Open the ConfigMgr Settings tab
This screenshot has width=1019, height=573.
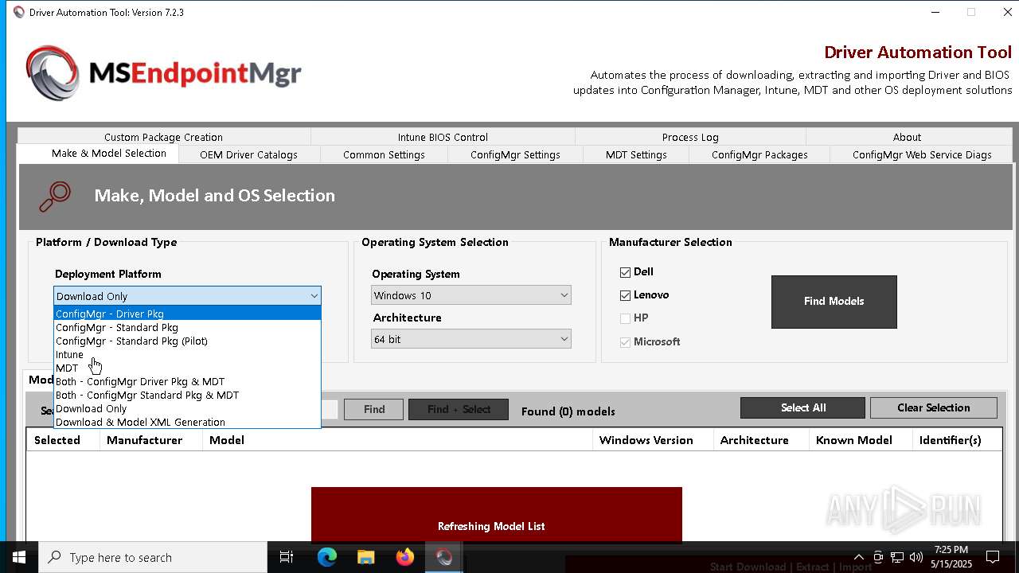515,154
